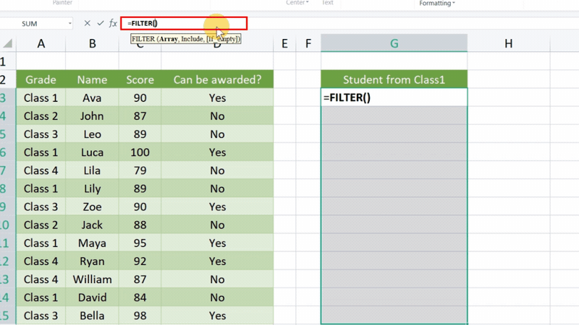Click the active cell showing =FILTER()
This screenshot has width=579, height=325.
pyautogui.click(x=394, y=97)
